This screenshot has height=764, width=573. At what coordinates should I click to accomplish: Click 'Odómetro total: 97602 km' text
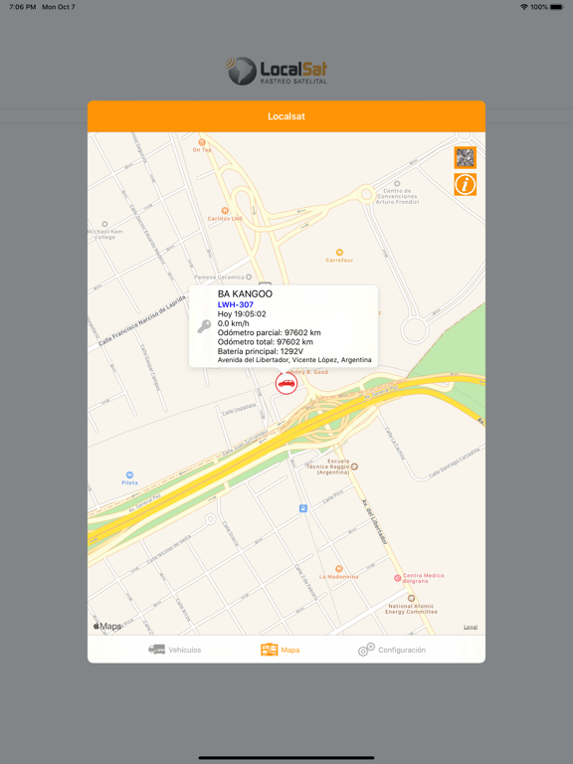(x=265, y=342)
